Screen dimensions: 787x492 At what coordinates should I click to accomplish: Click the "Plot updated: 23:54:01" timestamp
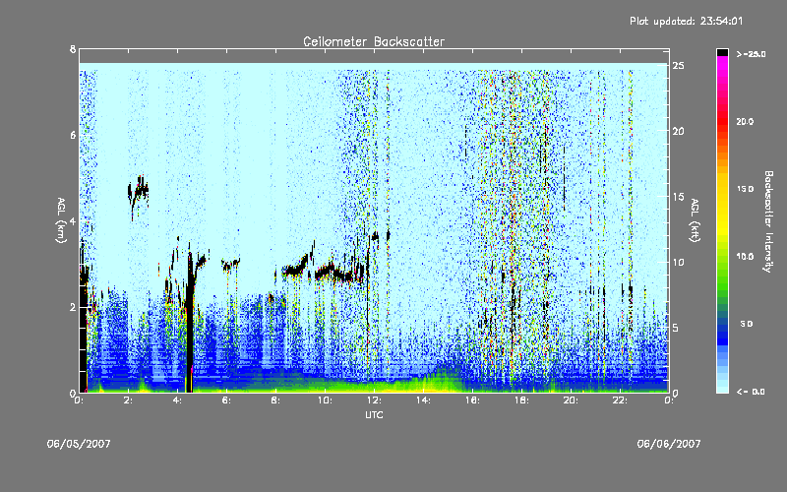(686, 21)
